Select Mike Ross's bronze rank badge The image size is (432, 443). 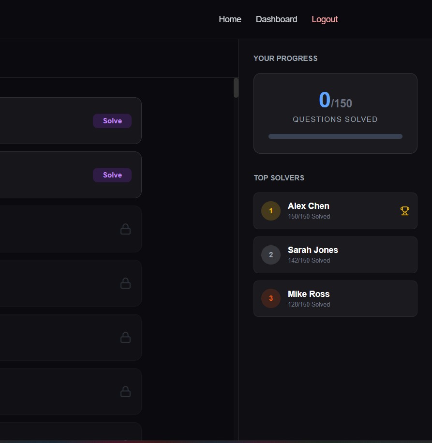(270, 298)
